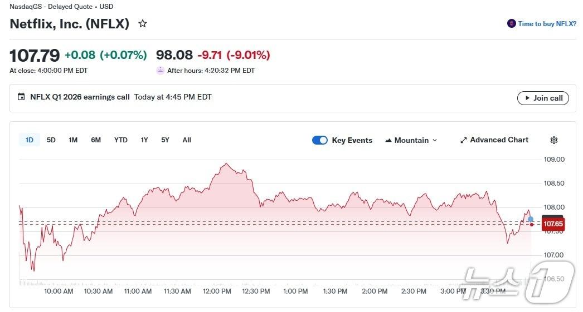Switch to the 5D range
Viewport: 583px width, 312px height.
pos(51,140)
